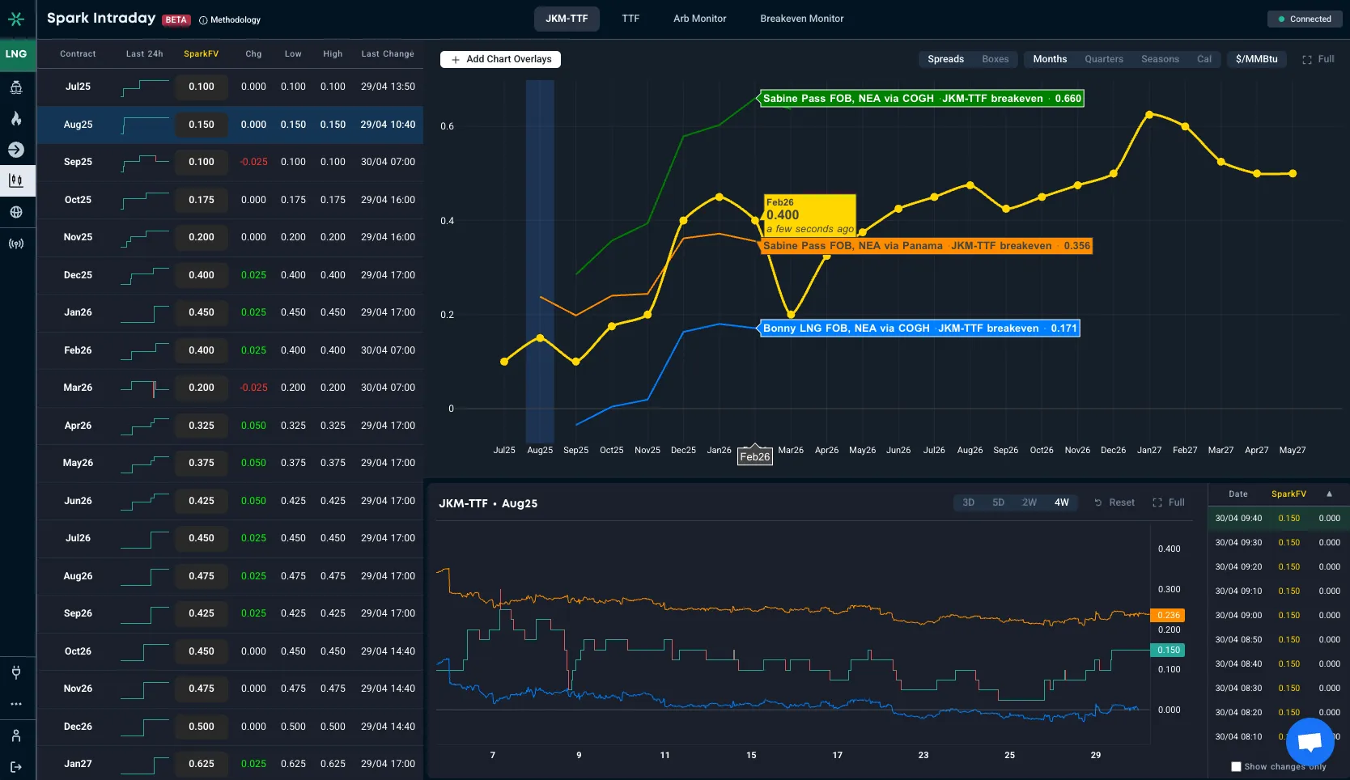Screen dimensions: 1350x780
Task: Click the Bonny LNG via COGH breakeven label
Action: [x=920, y=329]
